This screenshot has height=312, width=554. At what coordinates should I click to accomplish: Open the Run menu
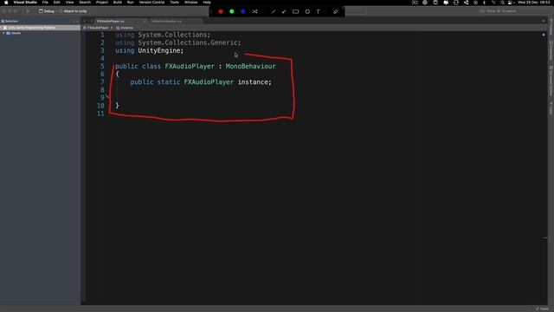coord(131,2)
